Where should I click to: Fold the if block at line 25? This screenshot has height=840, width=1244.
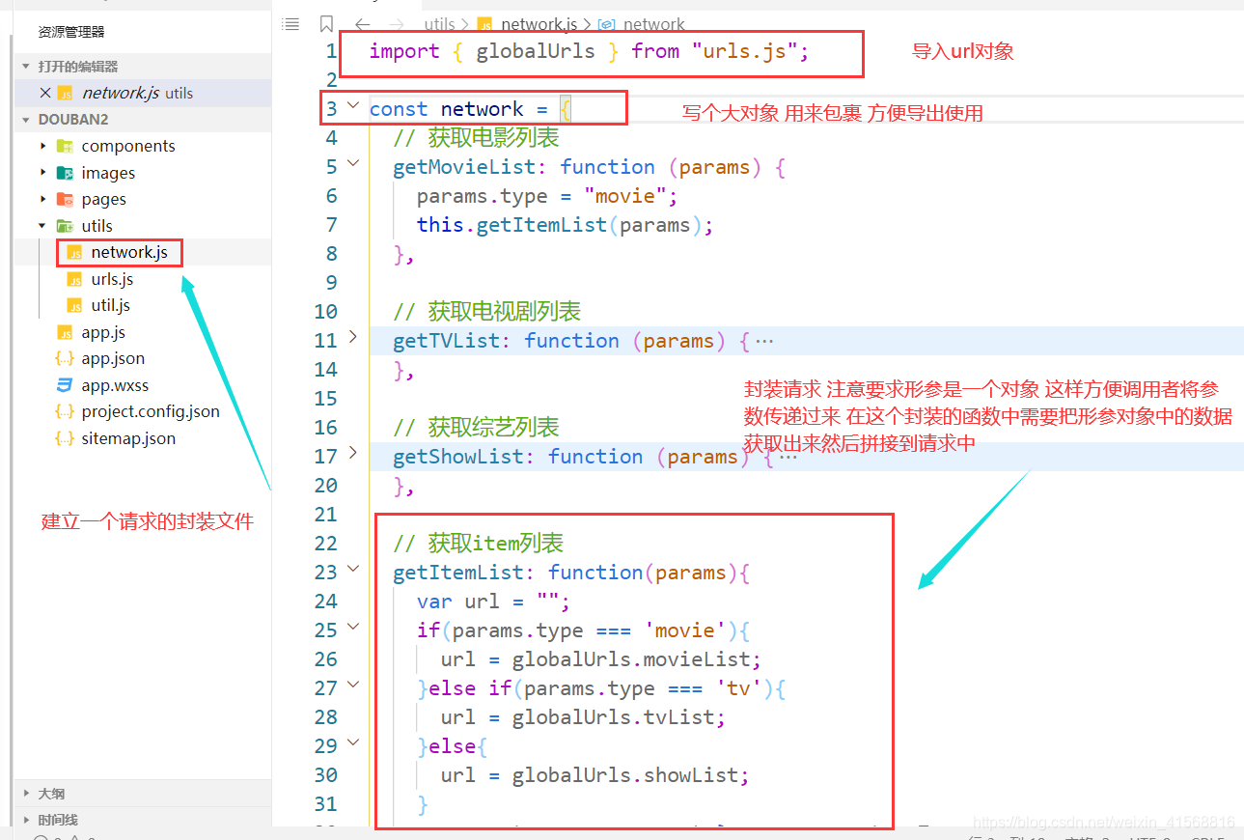click(x=353, y=628)
